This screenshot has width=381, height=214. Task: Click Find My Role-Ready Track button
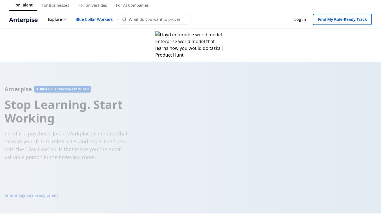pos(342,19)
